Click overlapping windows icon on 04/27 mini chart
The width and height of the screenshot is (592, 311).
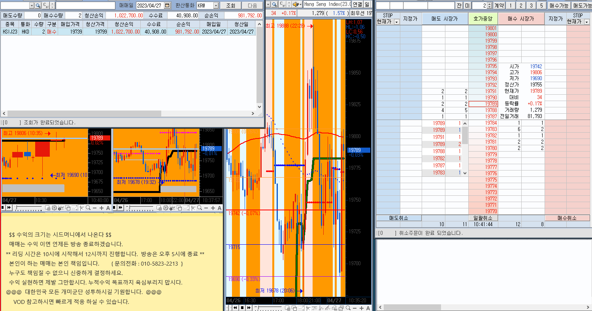coord(68,208)
